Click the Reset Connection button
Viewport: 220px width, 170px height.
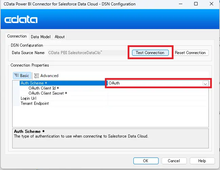190,53
